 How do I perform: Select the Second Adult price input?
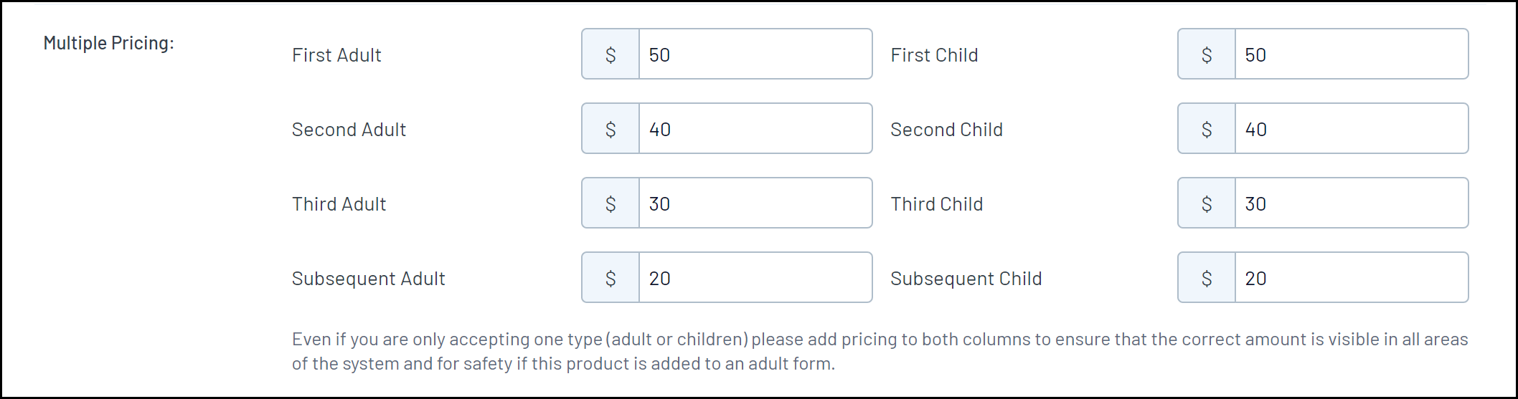pyautogui.click(x=755, y=129)
